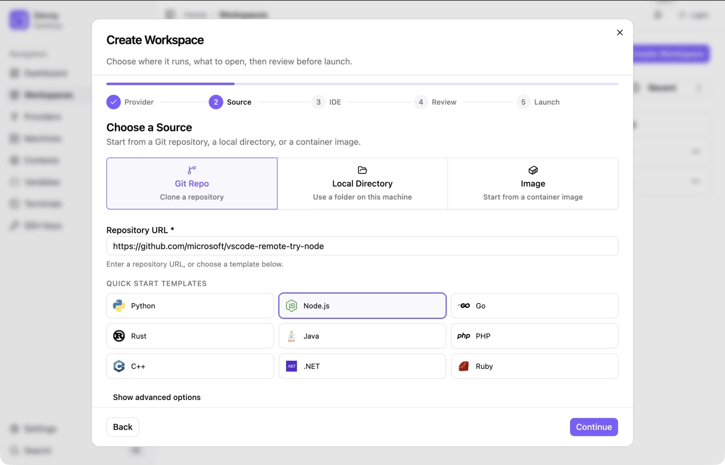Click the Back button
Image resolution: width=725 pixels, height=465 pixels.
(123, 427)
